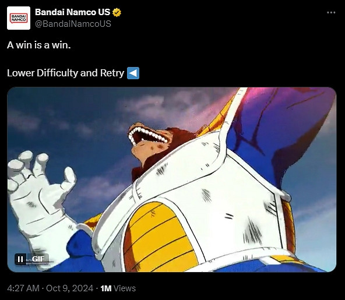Click the Oct 9, 2024 date

point(69,288)
